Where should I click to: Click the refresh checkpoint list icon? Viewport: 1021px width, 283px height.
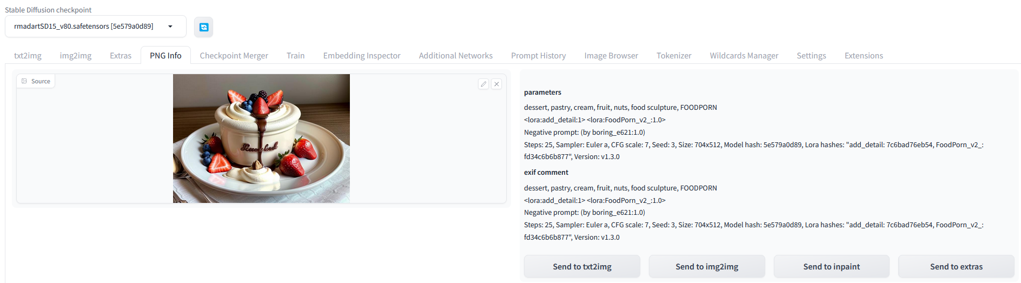point(203,27)
